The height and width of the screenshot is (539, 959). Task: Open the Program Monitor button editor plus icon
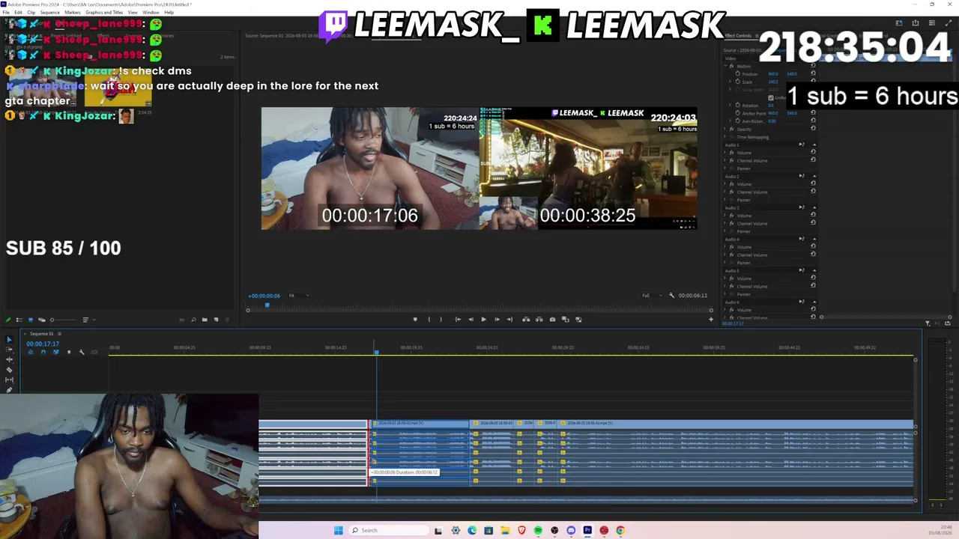(711, 320)
